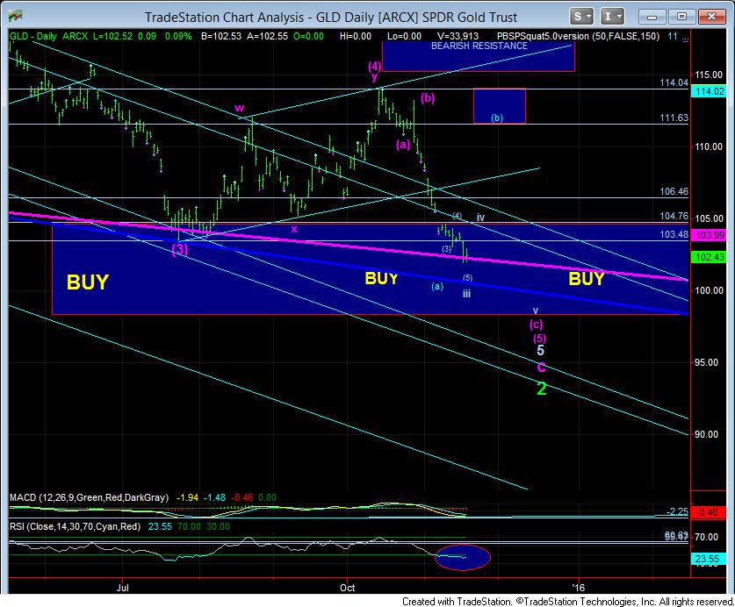Close the Chart Analysis window
The image size is (735, 607).
coord(712,17)
